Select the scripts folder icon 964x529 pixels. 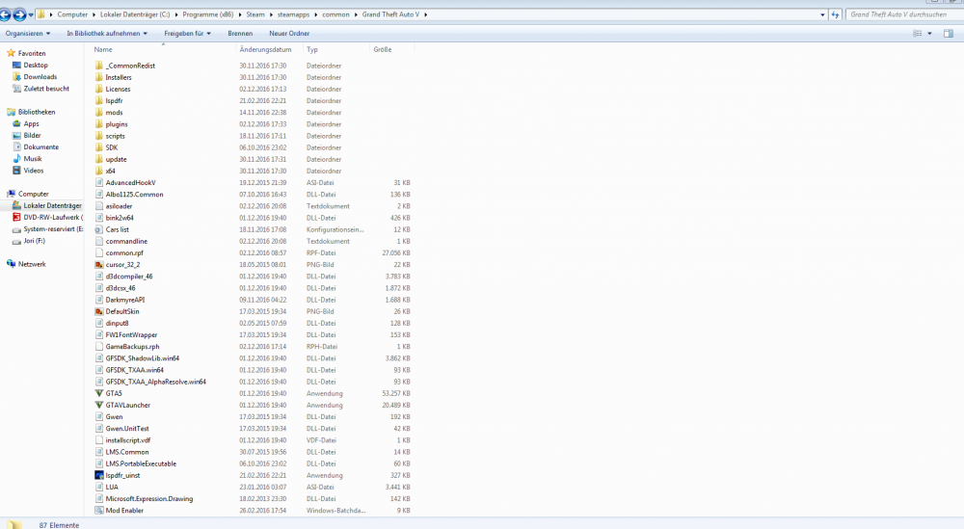click(99, 136)
